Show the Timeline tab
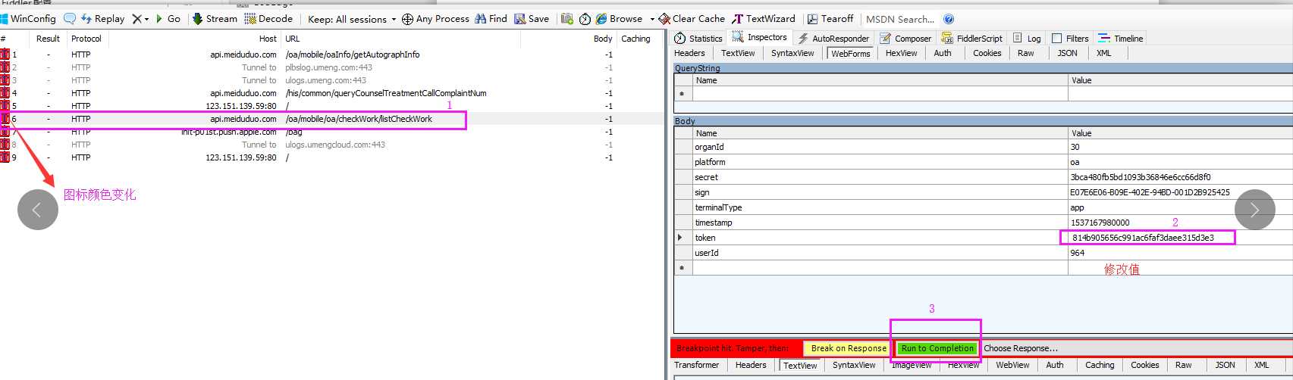 click(x=1120, y=38)
